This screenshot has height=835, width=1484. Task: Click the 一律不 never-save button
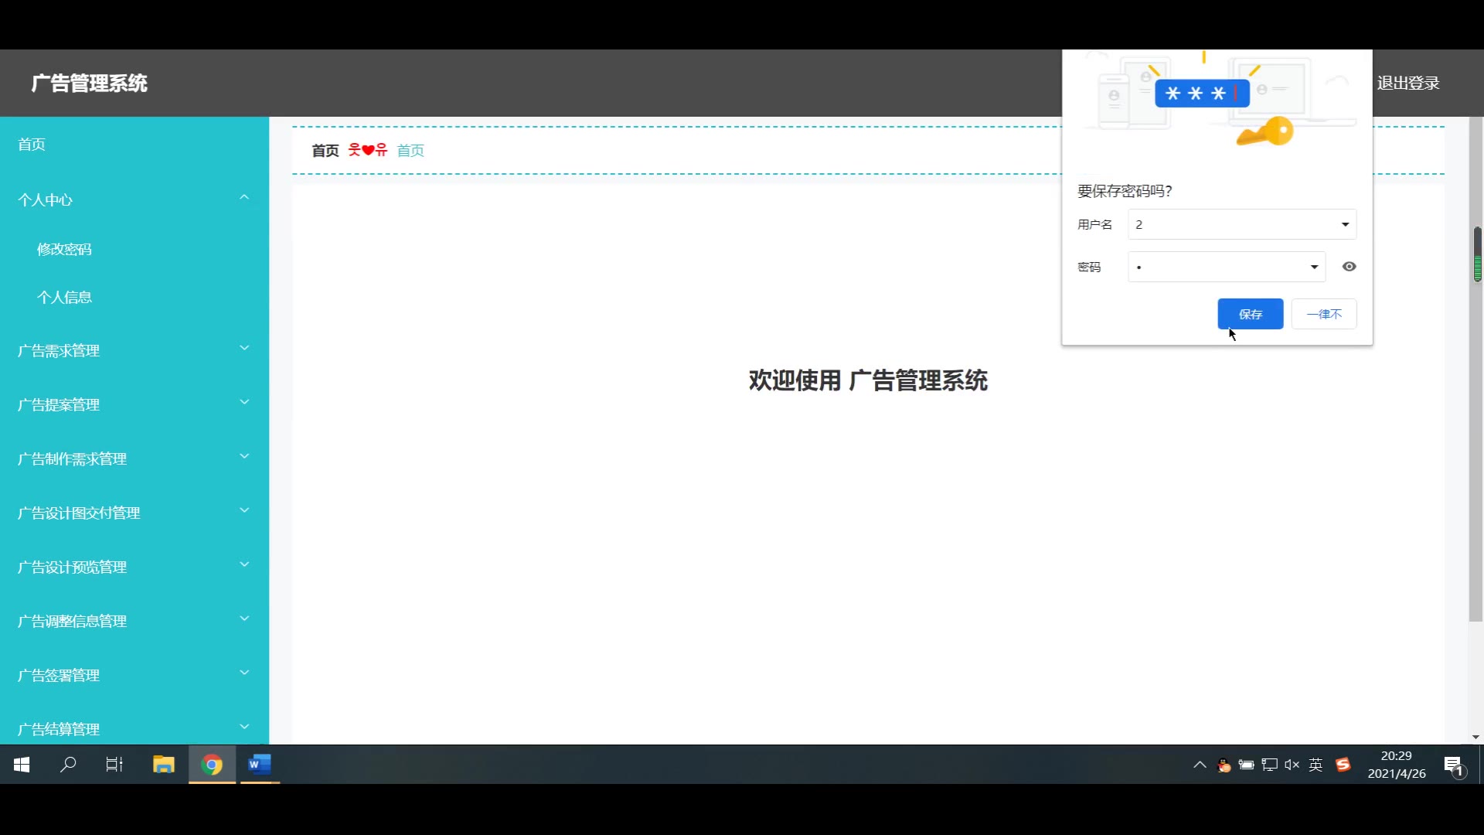[x=1323, y=314]
